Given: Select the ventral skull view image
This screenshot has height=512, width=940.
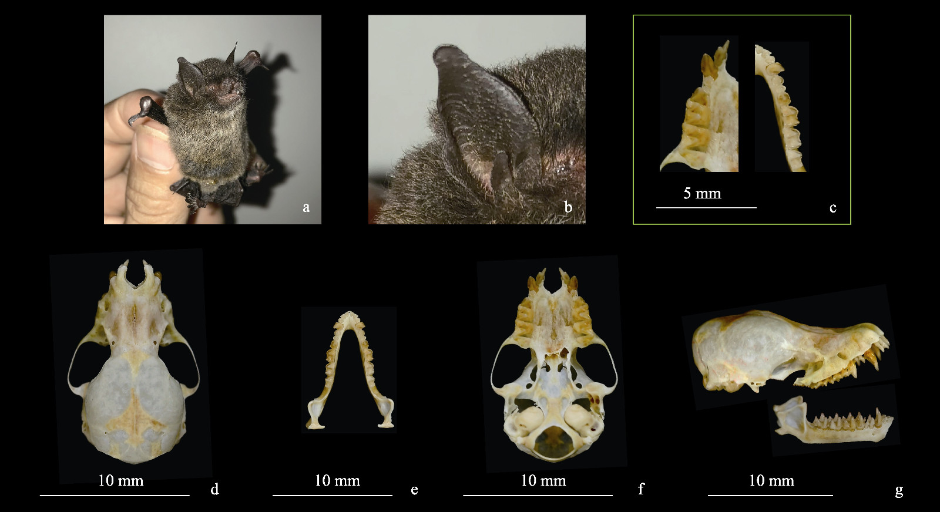Looking at the screenshot, I should 552,364.
